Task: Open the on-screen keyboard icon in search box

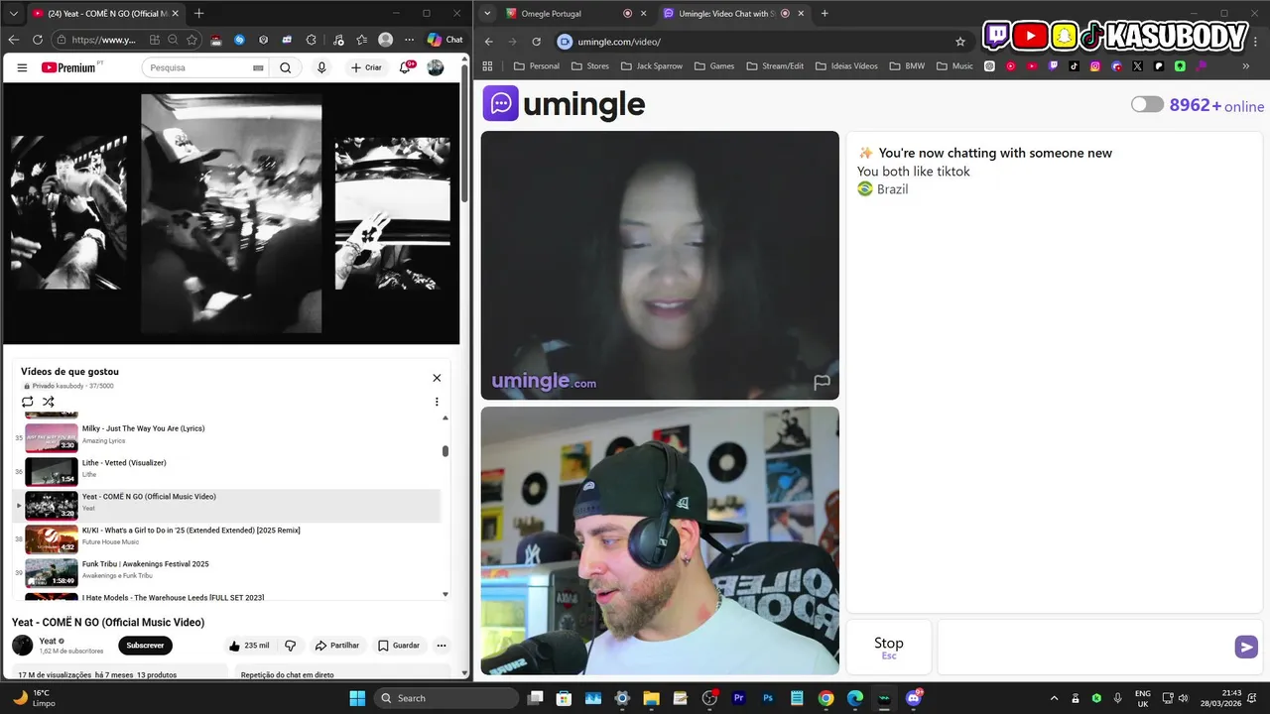Action: click(x=258, y=67)
